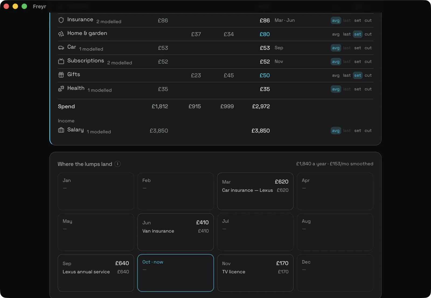Select the Oct · now month card
431x298 pixels.
tap(175, 273)
